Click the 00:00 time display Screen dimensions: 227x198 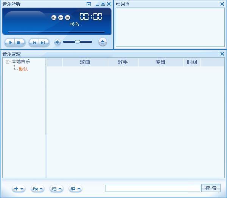pos(91,17)
